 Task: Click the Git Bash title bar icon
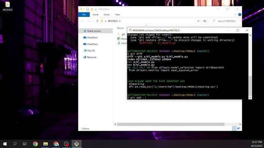(130, 30)
